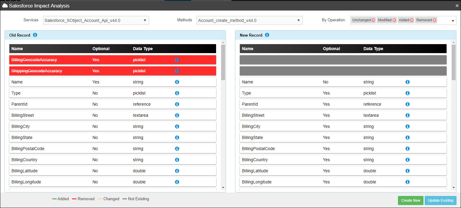Screen dimensions: 461x208
Task: Select BillingCountry field name in New Record
Action: tap(255, 160)
